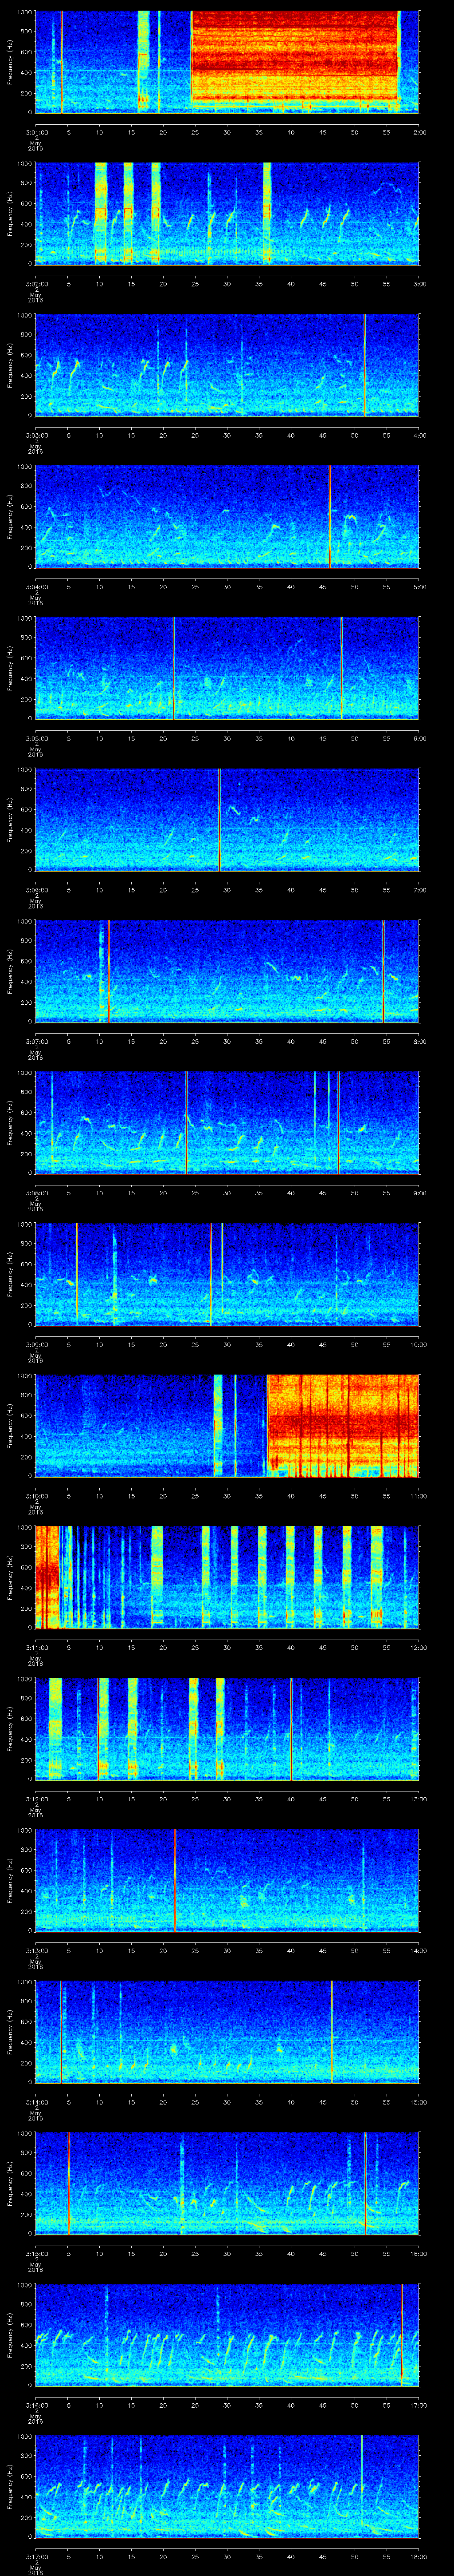Click the "3:12:00" time axis label
Viewport: 454px width, 2576px height.
[x=36, y=1799]
